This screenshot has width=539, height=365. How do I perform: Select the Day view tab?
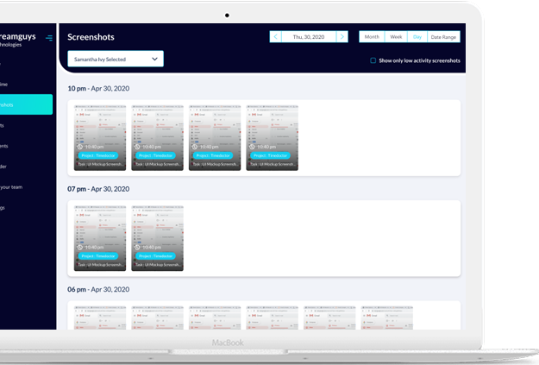point(417,37)
